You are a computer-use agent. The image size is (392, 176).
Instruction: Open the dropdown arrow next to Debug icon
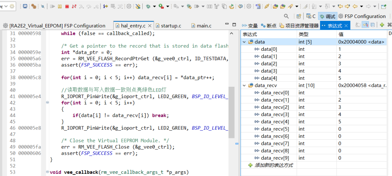[x=155, y=6]
